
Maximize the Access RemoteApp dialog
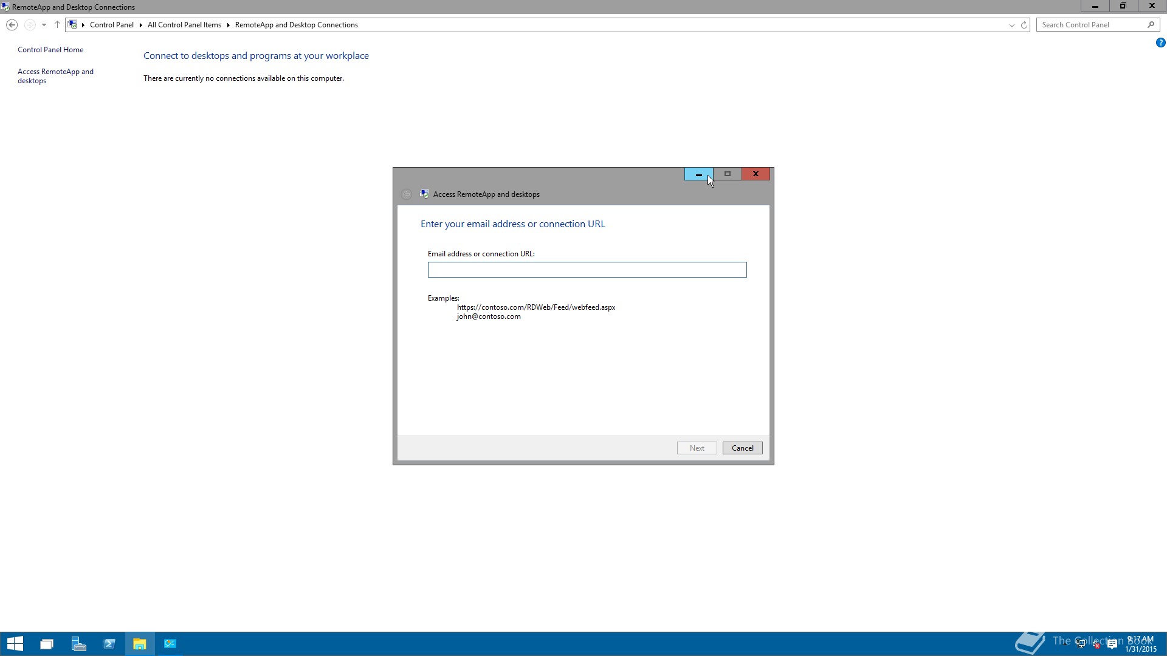(x=728, y=174)
